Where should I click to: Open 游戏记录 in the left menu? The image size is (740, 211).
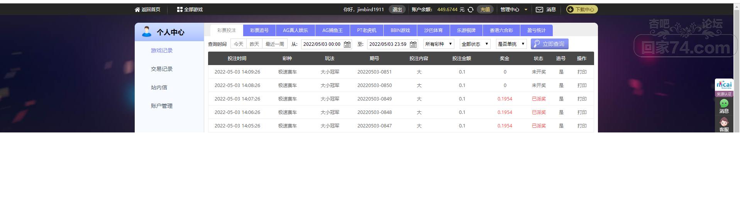click(x=162, y=50)
